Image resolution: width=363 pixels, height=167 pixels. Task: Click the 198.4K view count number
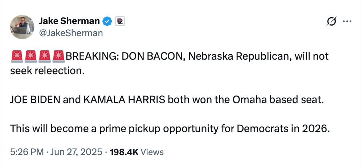pos(123,152)
